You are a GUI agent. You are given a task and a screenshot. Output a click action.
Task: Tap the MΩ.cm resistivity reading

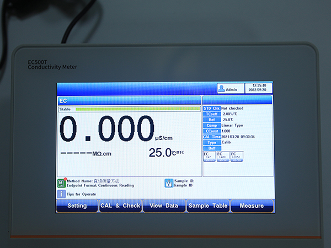86,154
